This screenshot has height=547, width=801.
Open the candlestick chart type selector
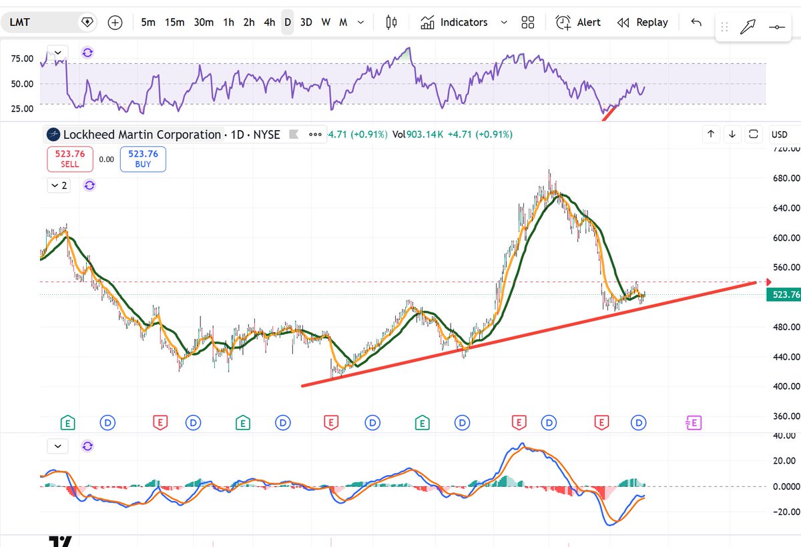[x=392, y=22]
